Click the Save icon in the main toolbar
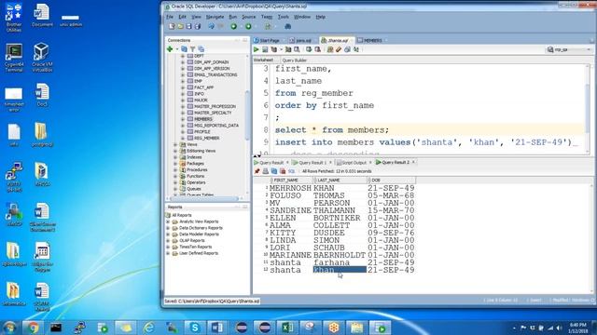Screen dimensions: 597x335 tap(188, 26)
